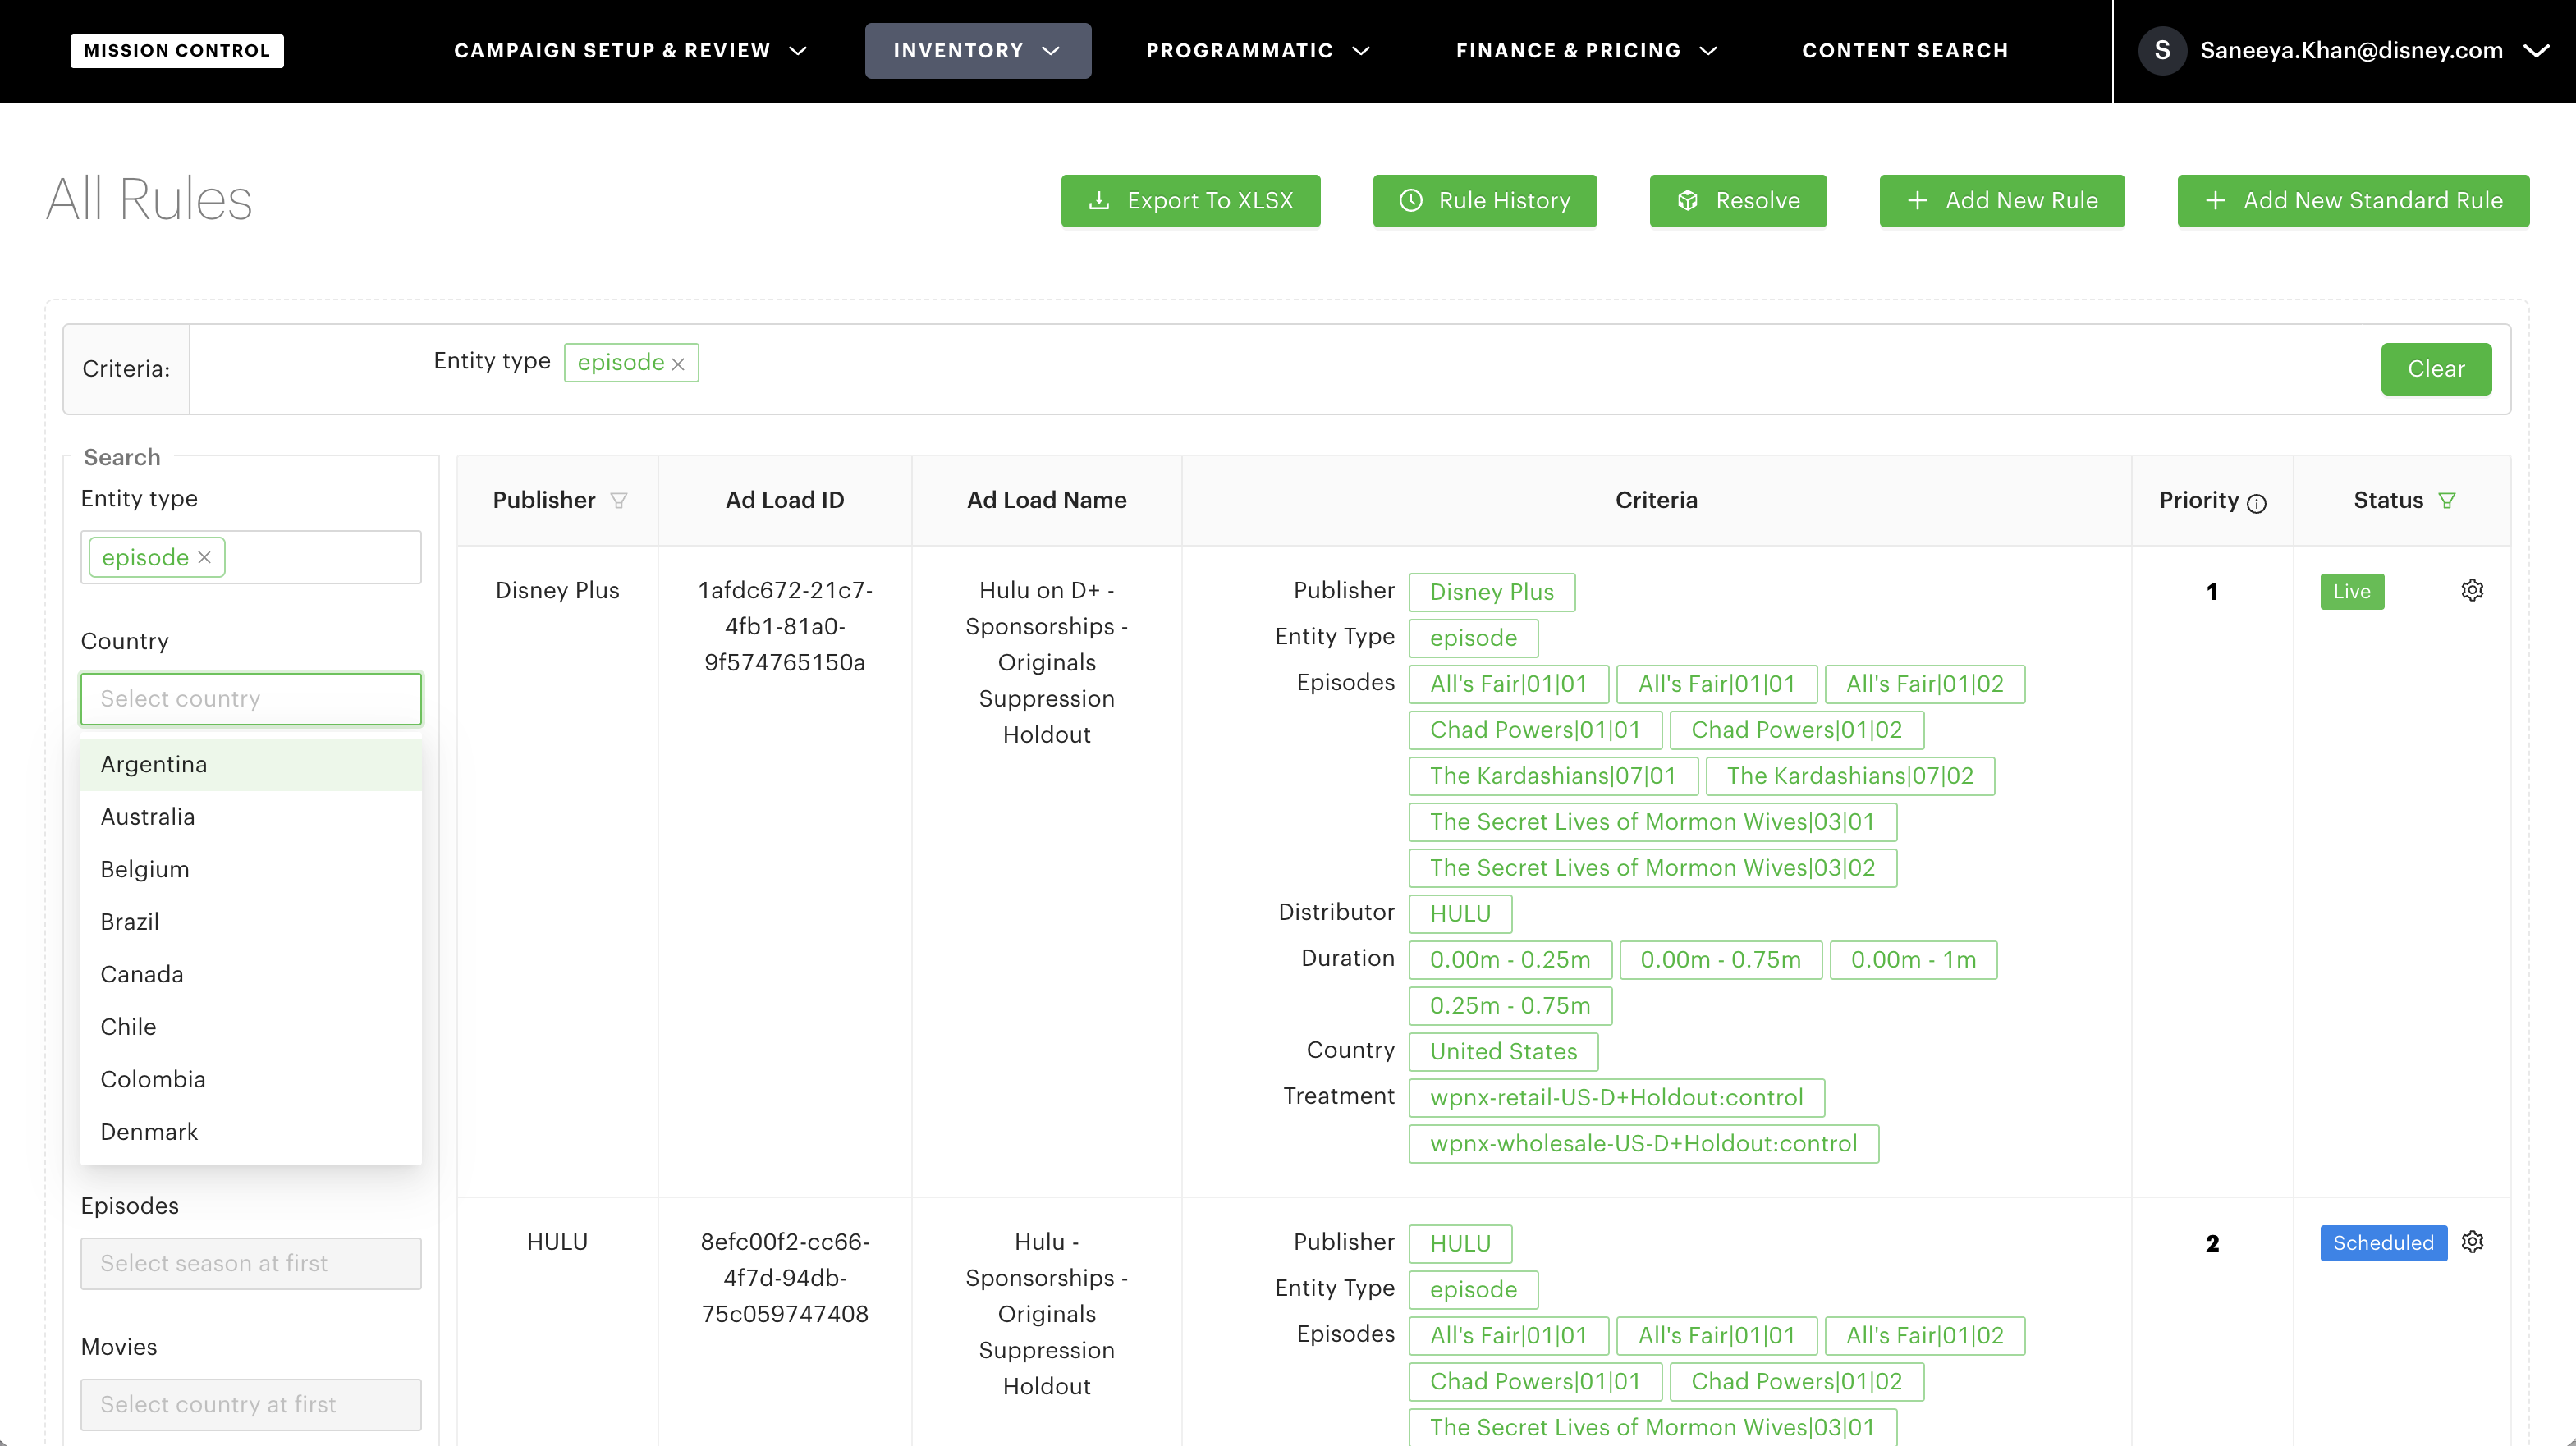
Task: Click the Resolve button
Action: pos(1738,201)
